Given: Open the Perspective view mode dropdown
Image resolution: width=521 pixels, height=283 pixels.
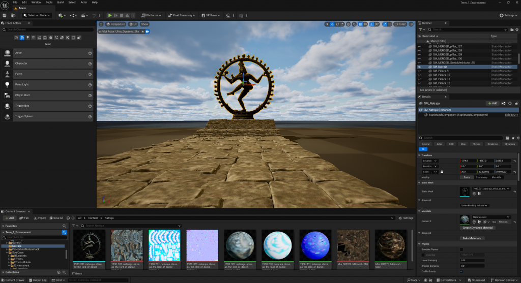Looking at the screenshot, I should coord(115,24).
